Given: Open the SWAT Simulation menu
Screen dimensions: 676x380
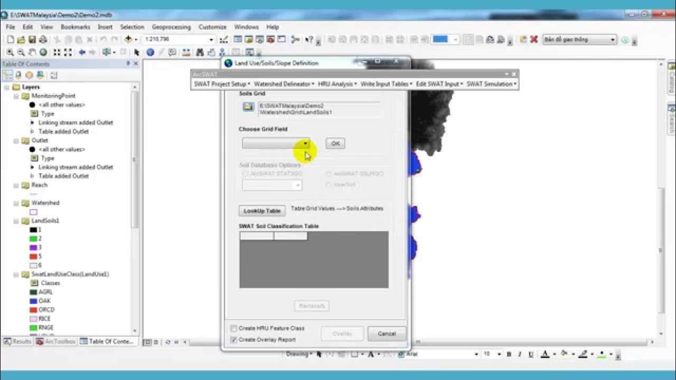Looking at the screenshot, I should point(492,84).
